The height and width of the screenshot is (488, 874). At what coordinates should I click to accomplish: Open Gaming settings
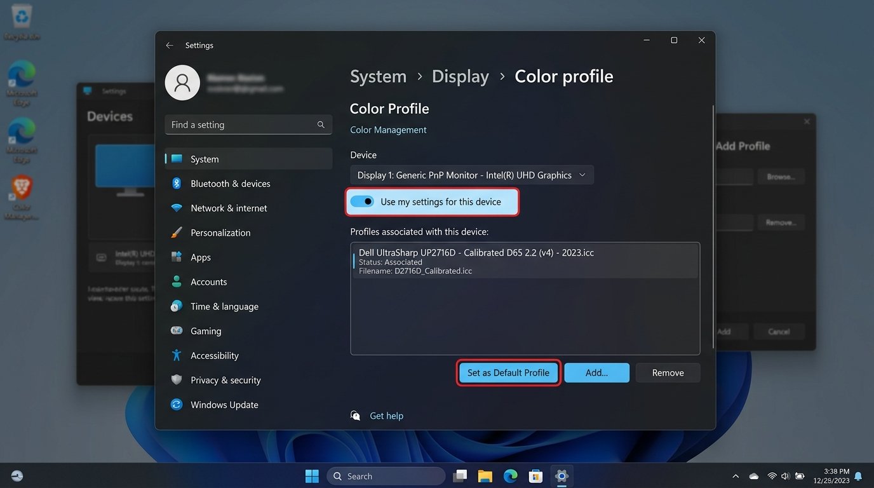(x=248, y=331)
